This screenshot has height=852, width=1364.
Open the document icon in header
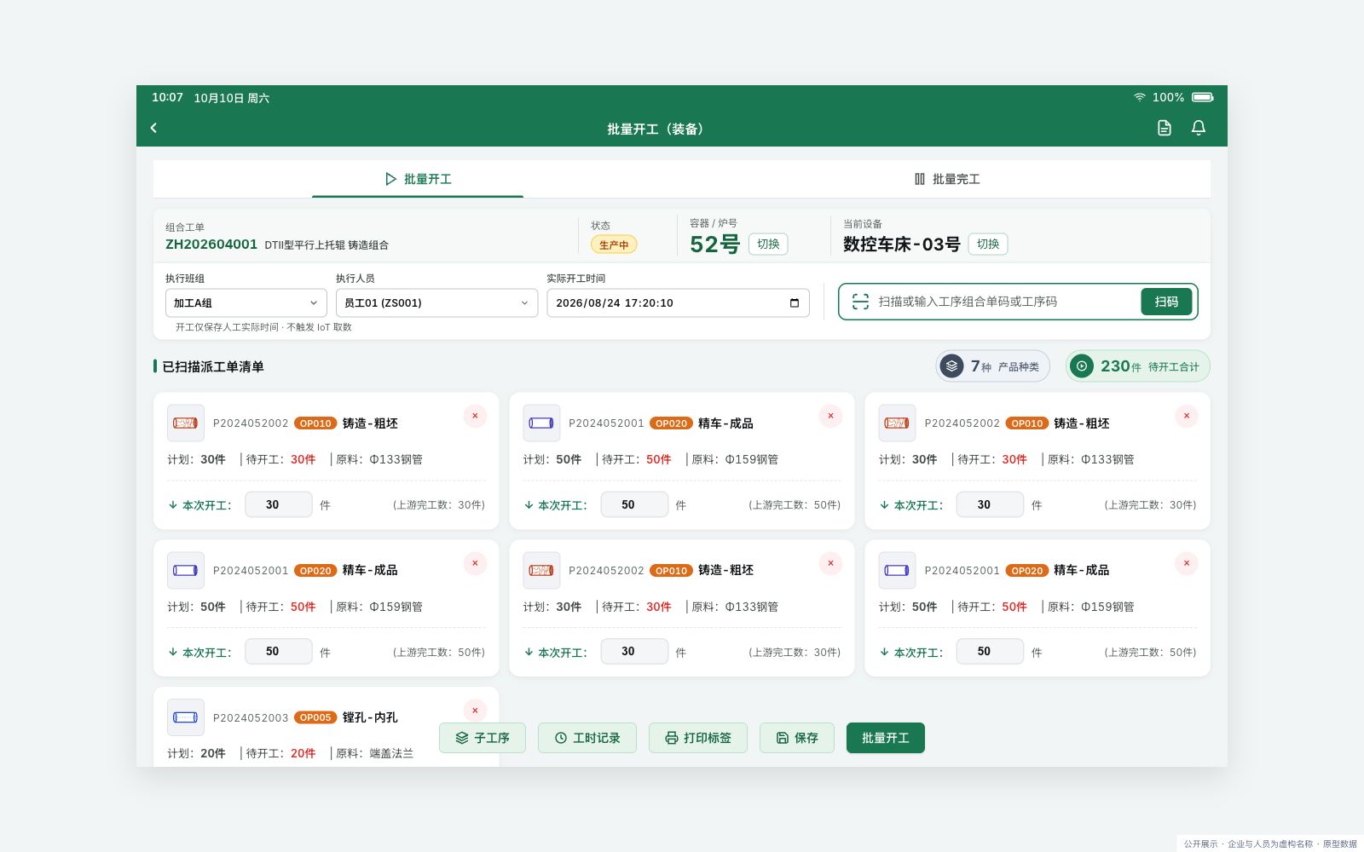(x=1164, y=128)
